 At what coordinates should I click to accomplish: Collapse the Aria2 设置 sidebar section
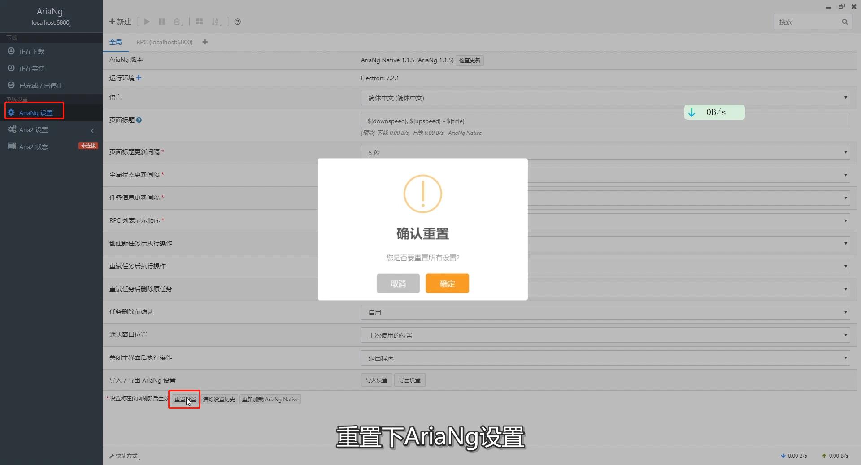(92, 130)
